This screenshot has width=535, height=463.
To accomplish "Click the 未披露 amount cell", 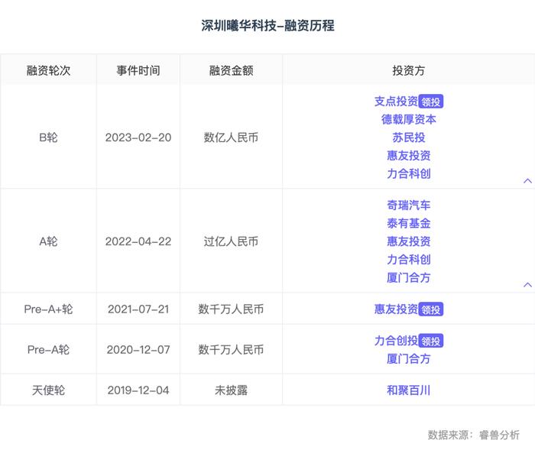I will tap(231, 390).
